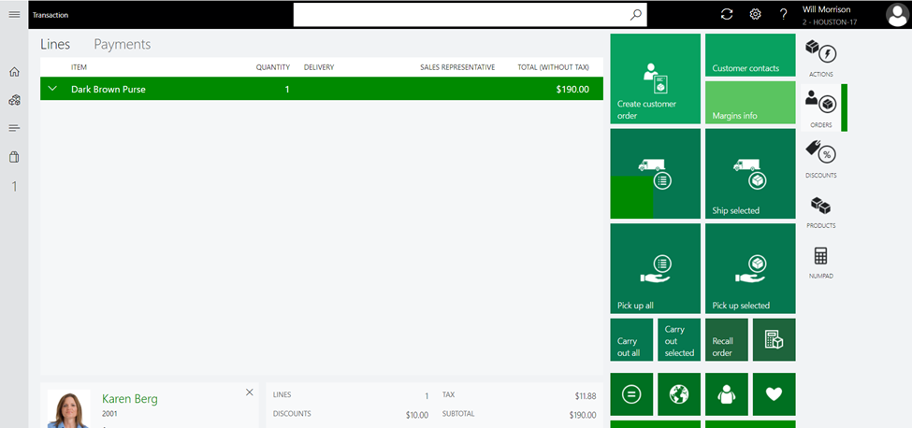
Task: Switch to the Payments tab
Action: click(122, 44)
